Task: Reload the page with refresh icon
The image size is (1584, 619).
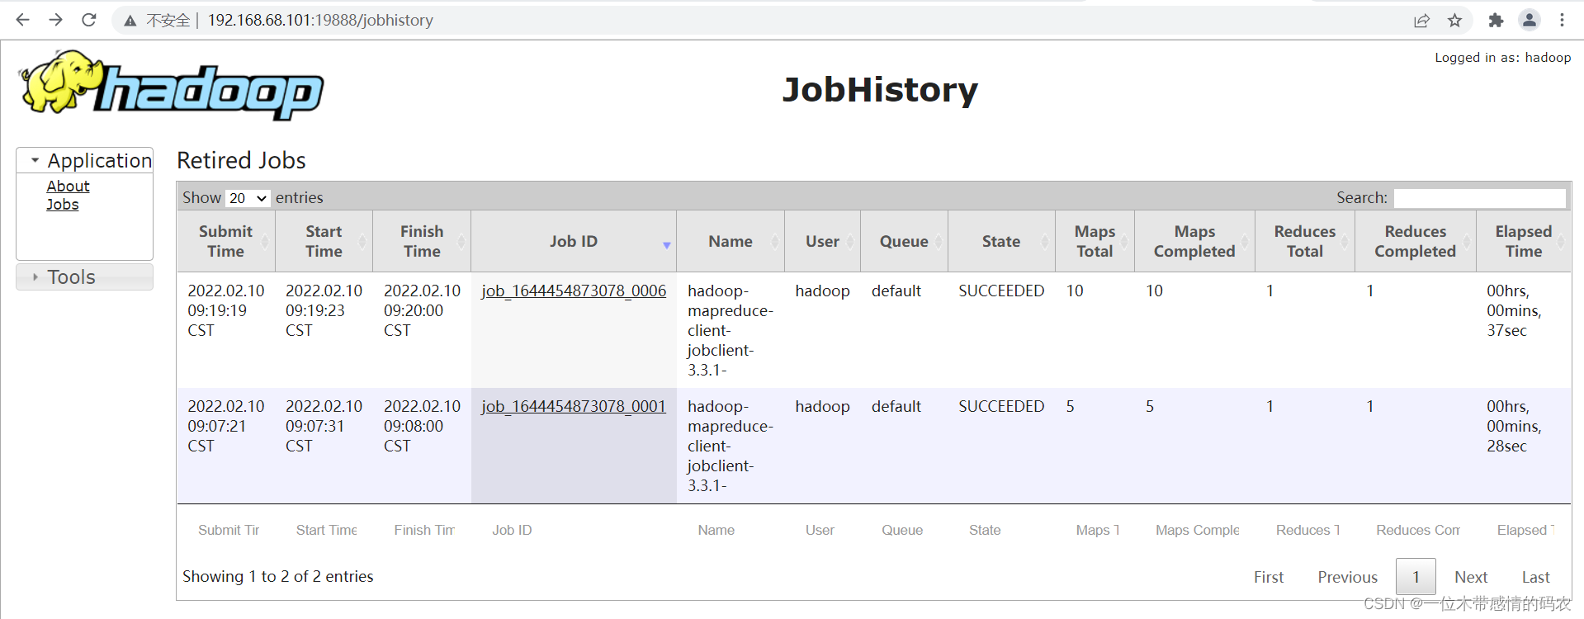Action: click(89, 20)
